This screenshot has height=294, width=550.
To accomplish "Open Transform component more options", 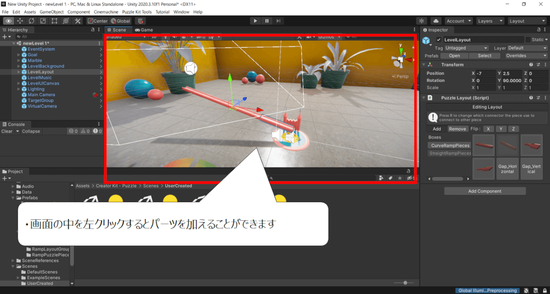I will [545, 65].
